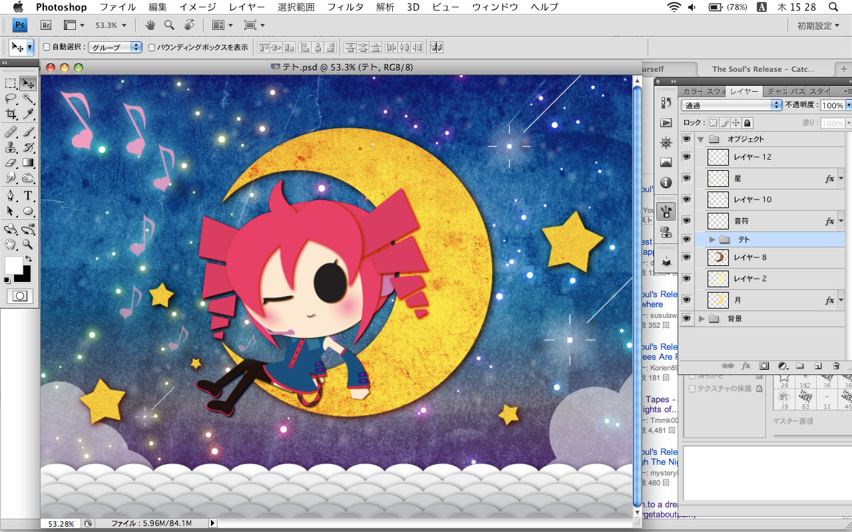Click the delete layer trash icon
This screenshot has width=852, height=532.
click(x=837, y=366)
